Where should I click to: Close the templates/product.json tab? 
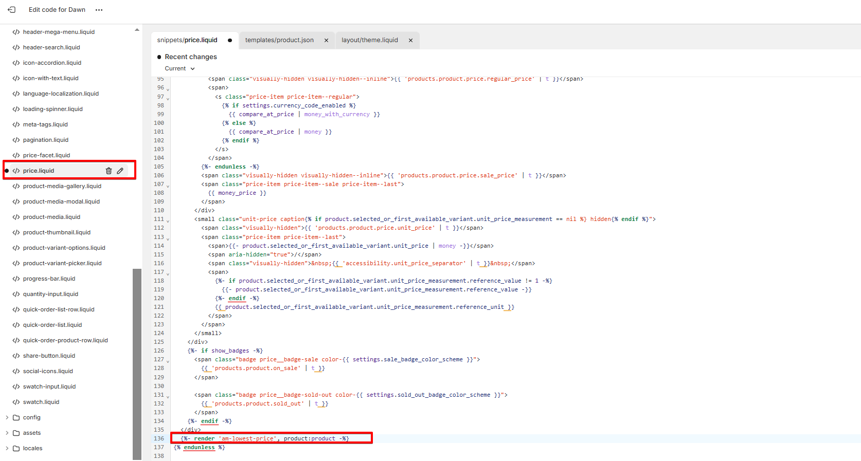326,40
